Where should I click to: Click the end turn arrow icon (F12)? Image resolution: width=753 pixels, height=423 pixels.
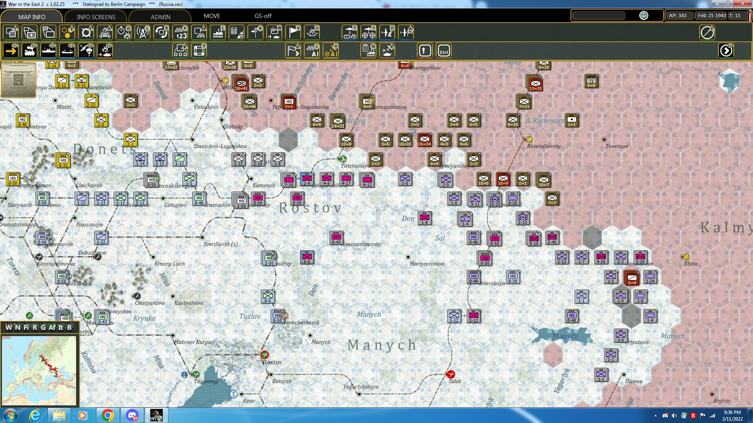(726, 51)
